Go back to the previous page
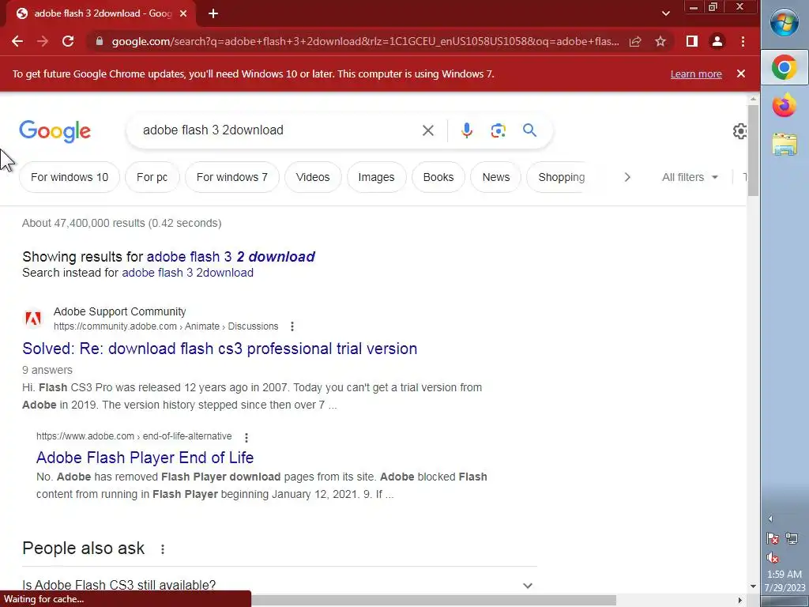809x607 pixels. [x=17, y=42]
